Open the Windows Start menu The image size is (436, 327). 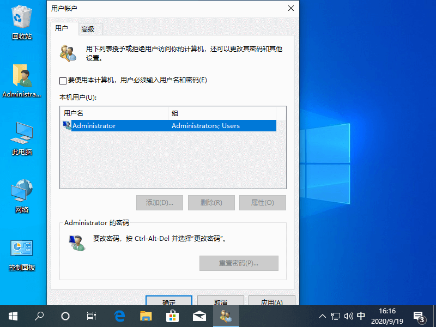(x=13, y=316)
